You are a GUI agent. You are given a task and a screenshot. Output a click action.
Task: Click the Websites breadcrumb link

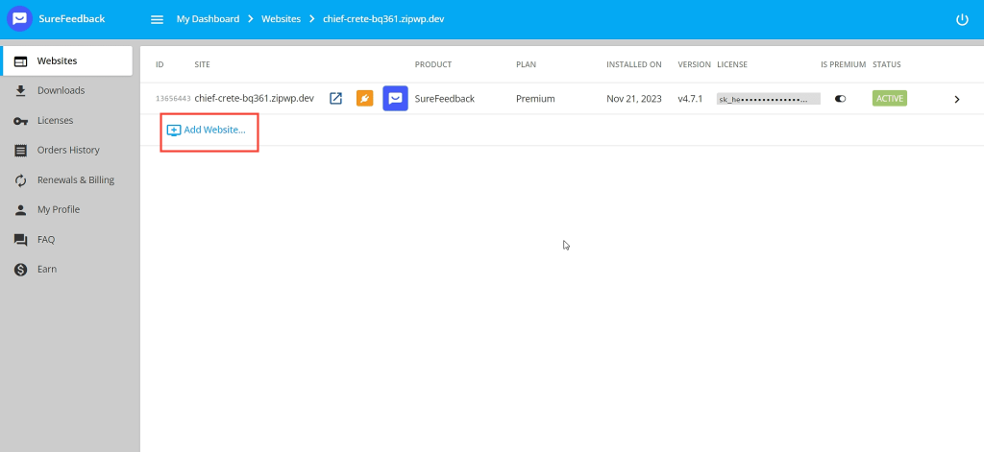[x=281, y=19]
